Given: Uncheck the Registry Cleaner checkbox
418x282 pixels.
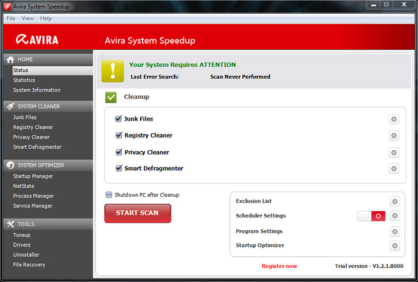Looking at the screenshot, I should pyautogui.click(x=118, y=135).
